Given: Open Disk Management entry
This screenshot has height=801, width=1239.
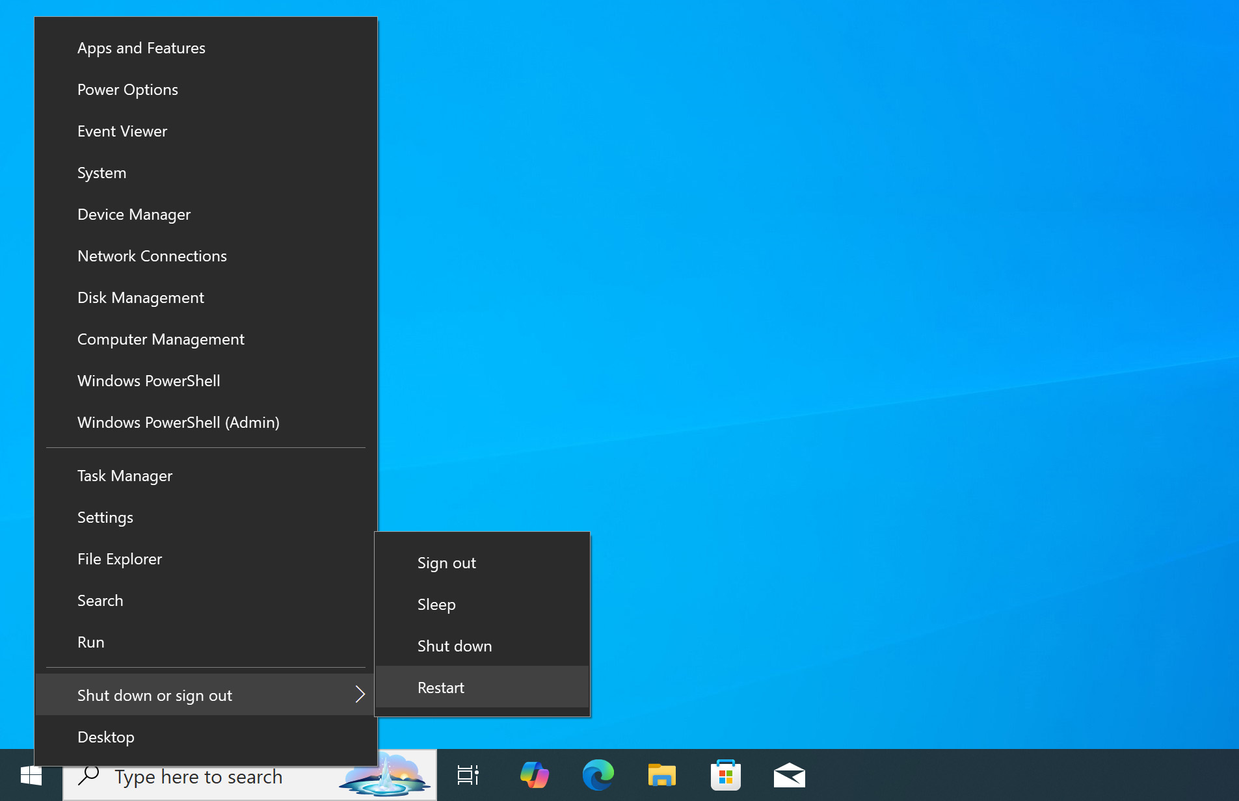Looking at the screenshot, I should tap(140, 298).
